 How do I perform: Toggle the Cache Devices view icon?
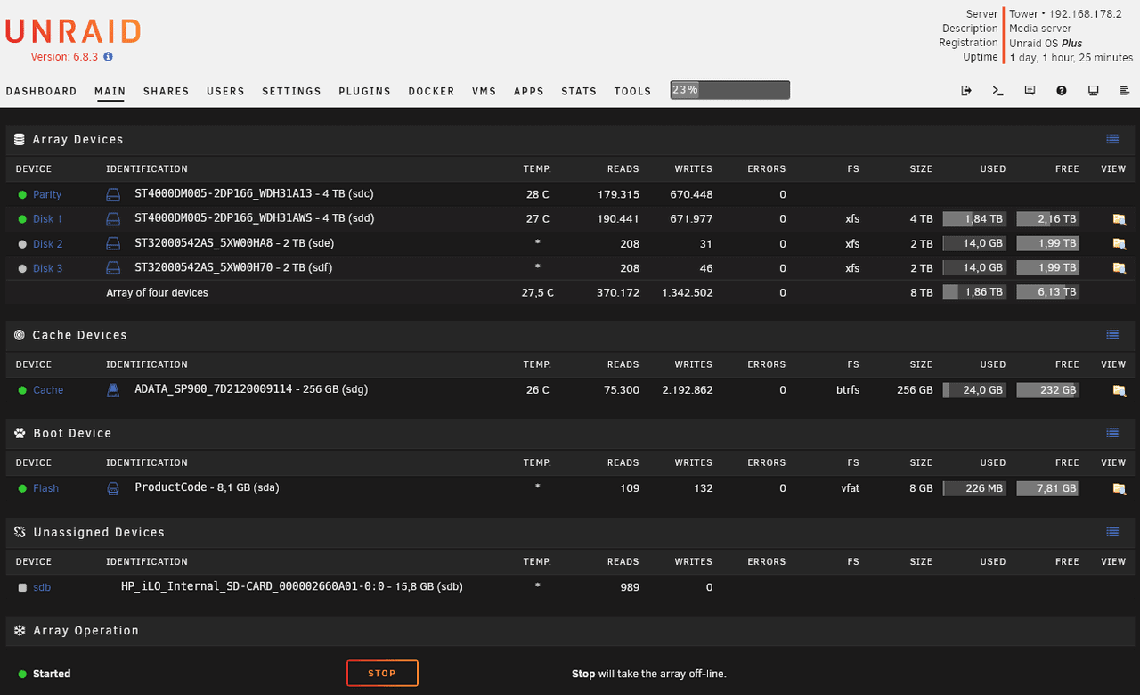pos(1112,335)
